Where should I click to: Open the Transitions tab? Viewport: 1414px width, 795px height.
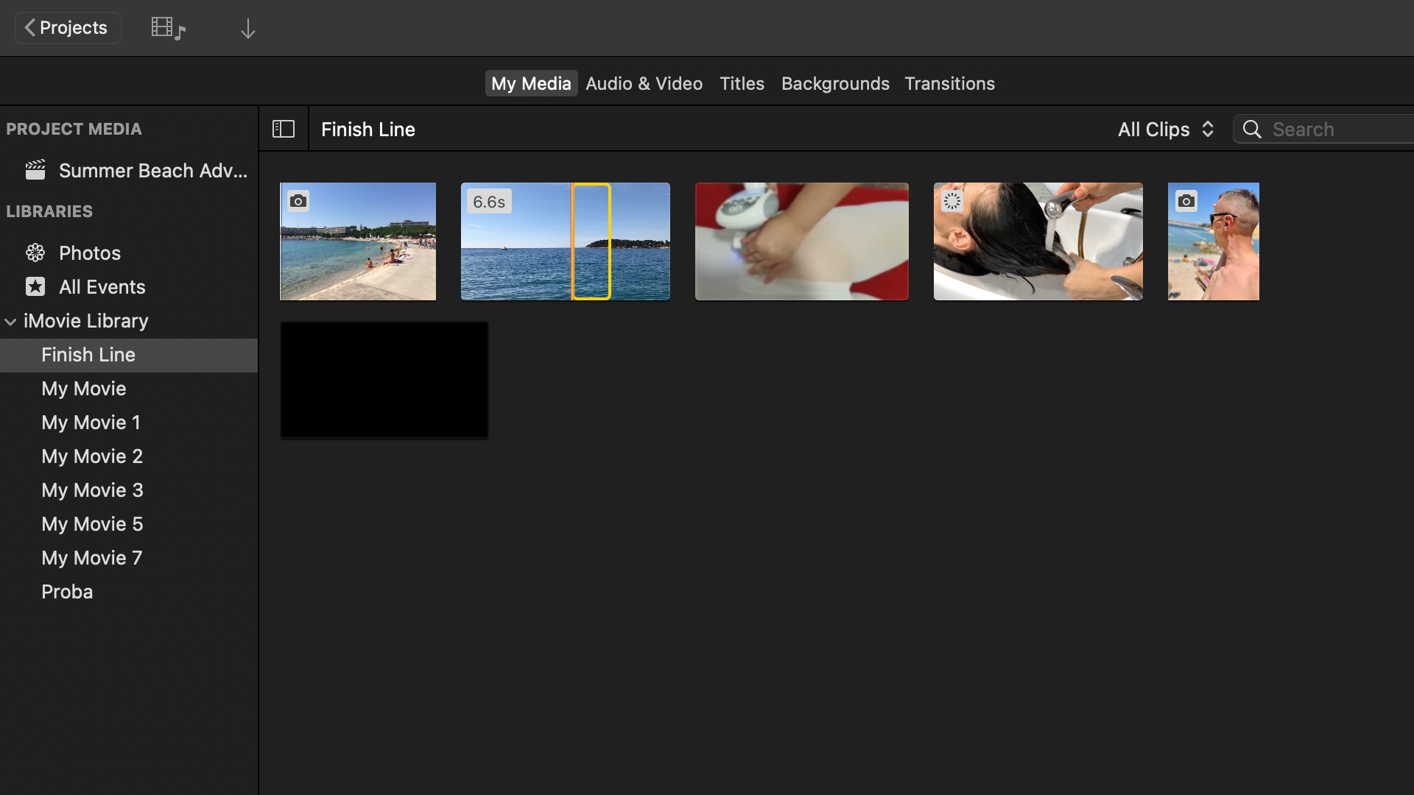[x=949, y=84]
